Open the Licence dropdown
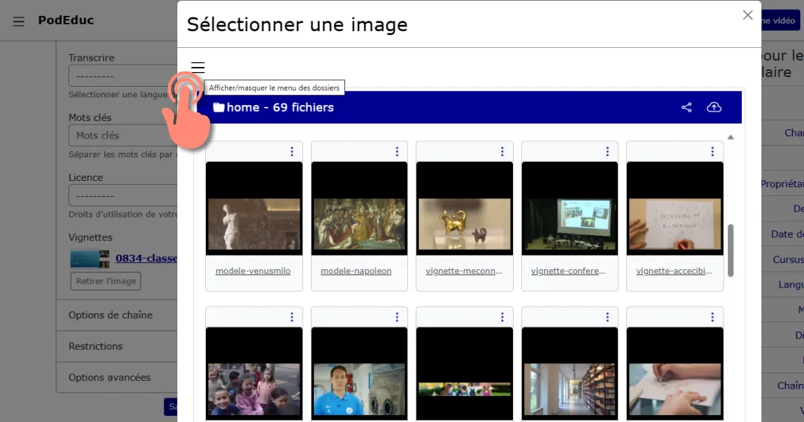Image resolution: width=804 pixels, height=422 pixels. 123,195
